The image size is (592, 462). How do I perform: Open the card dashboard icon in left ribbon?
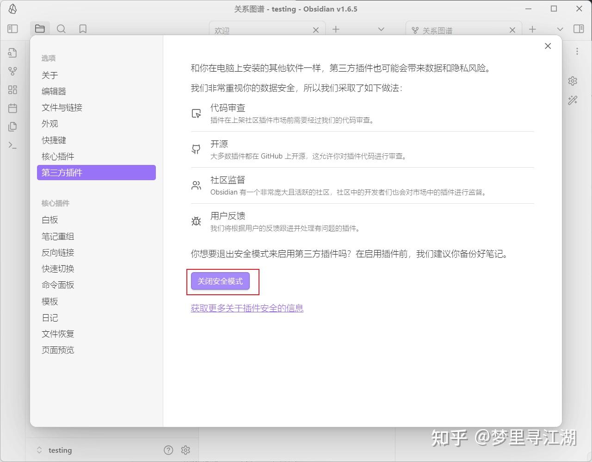[x=12, y=90]
